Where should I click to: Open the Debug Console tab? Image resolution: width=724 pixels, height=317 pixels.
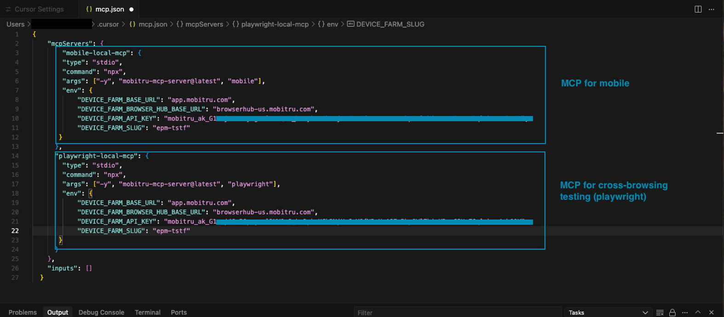pyautogui.click(x=101, y=312)
